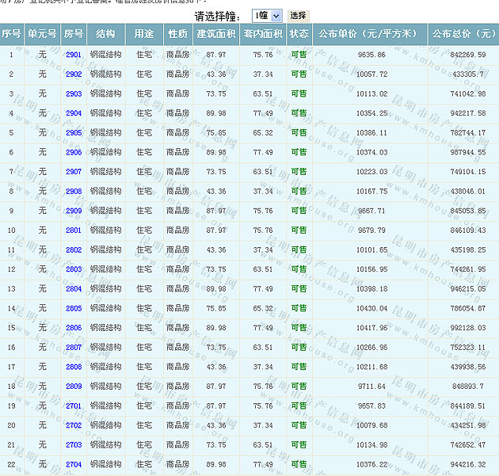Open room number 2902 link
The height and width of the screenshot is (476, 499).
74,74
